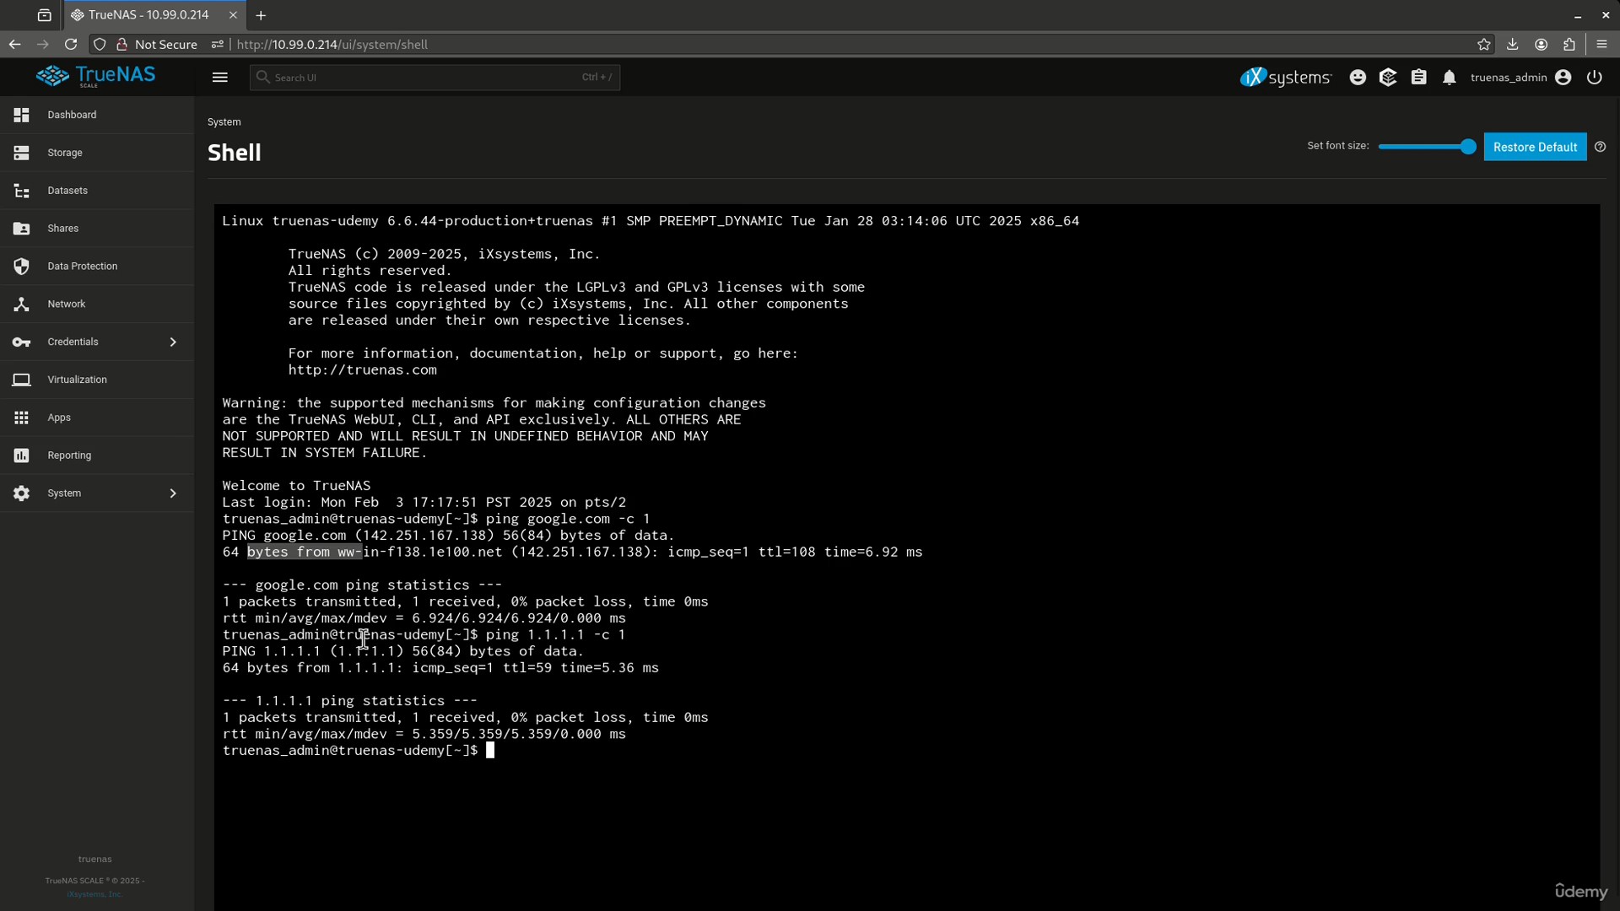Select Apps in the sidebar

pyautogui.click(x=97, y=418)
